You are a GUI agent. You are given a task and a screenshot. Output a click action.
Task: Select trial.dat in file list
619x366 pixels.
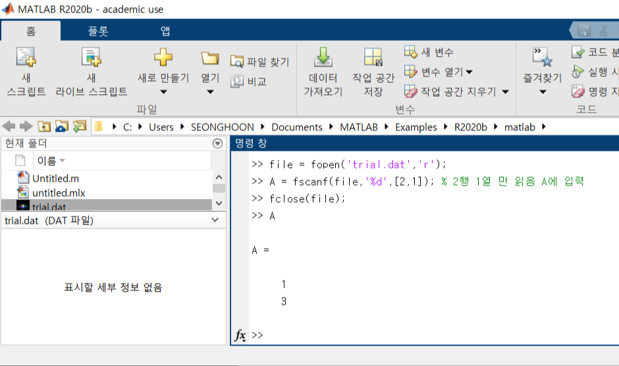tap(107, 205)
